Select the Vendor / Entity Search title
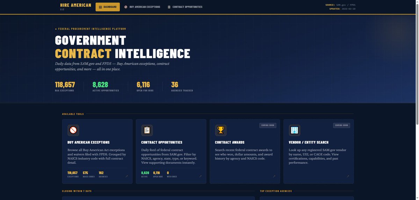The width and height of the screenshot is (419, 200). click(x=308, y=143)
